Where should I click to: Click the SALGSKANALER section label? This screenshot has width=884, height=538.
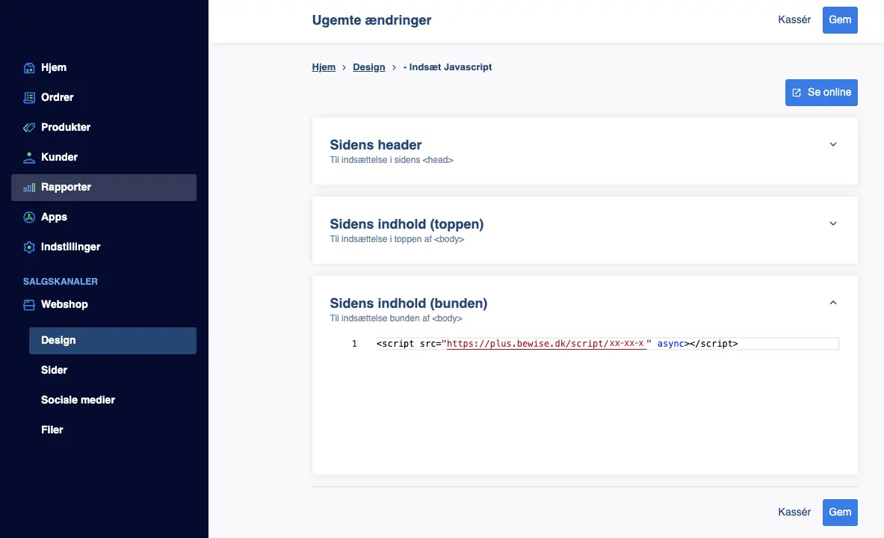pyautogui.click(x=61, y=282)
